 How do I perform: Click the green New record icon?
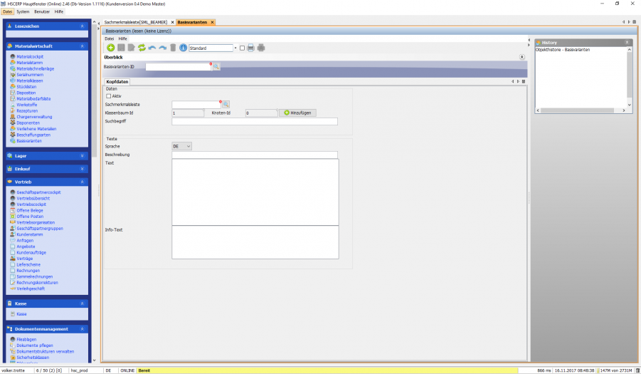click(x=111, y=48)
